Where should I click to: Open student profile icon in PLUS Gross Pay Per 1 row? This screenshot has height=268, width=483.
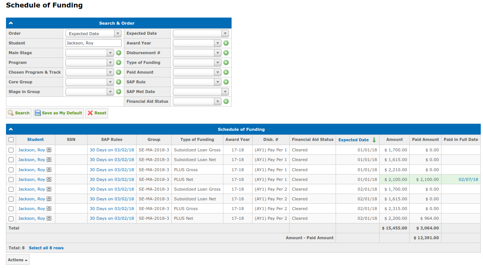pos(49,170)
